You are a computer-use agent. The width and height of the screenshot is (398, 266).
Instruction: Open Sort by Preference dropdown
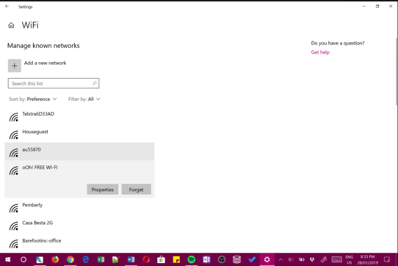click(33, 99)
